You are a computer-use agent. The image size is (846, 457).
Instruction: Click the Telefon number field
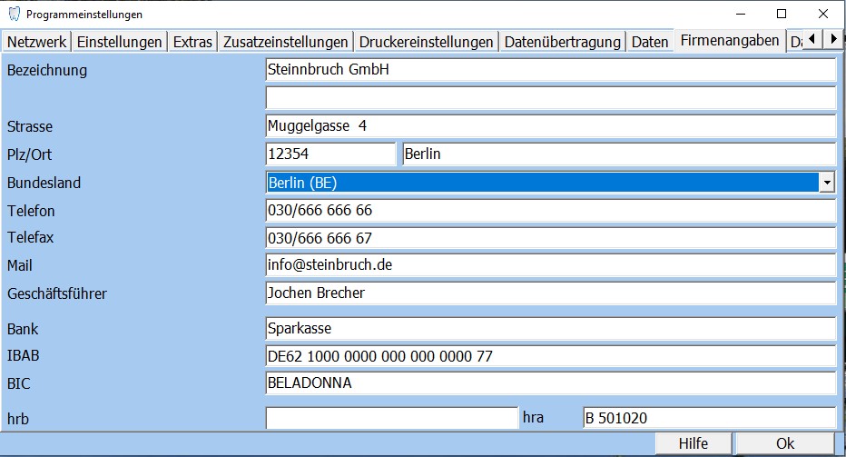click(x=549, y=211)
